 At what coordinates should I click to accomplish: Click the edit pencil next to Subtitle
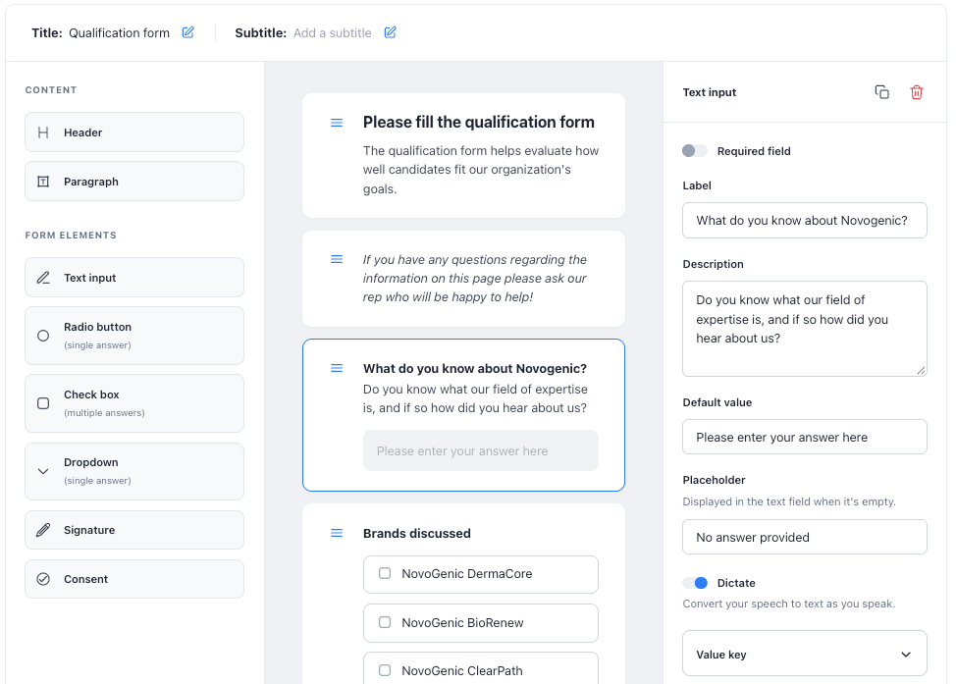point(391,32)
